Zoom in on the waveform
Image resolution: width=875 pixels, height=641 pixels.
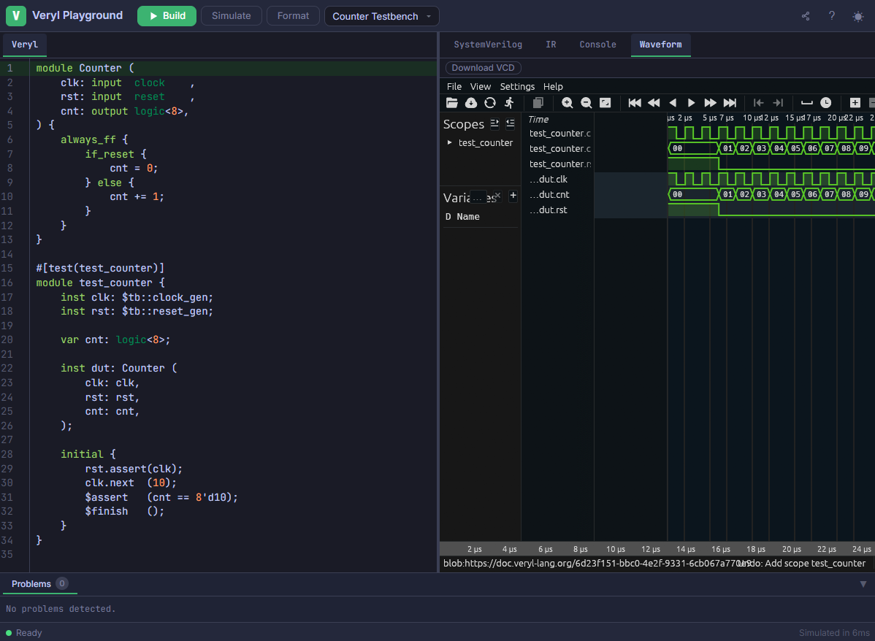(567, 103)
